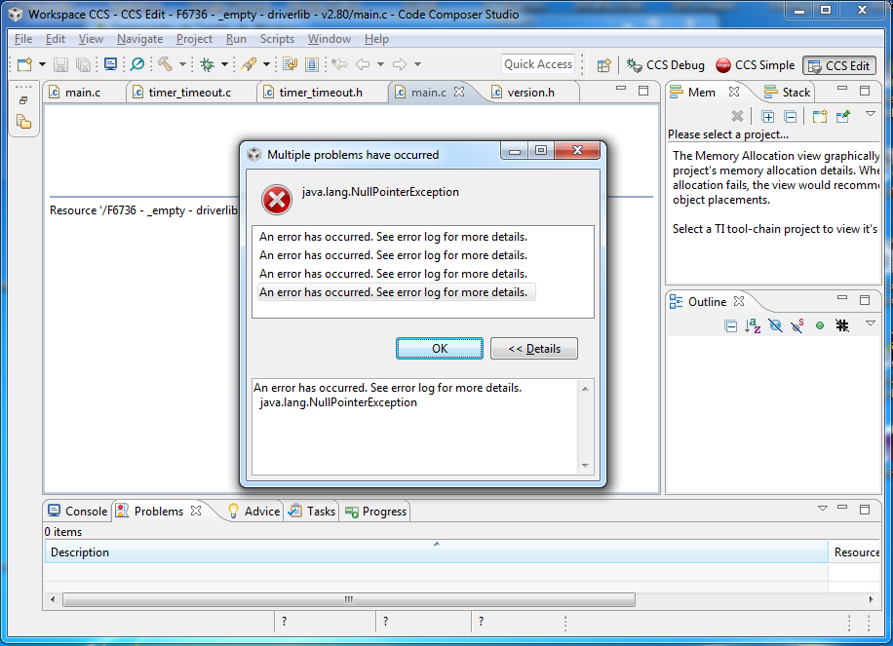Click the Last Edit Location arrow icon
Screen dimensions: 893x646
[x=339, y=64]
